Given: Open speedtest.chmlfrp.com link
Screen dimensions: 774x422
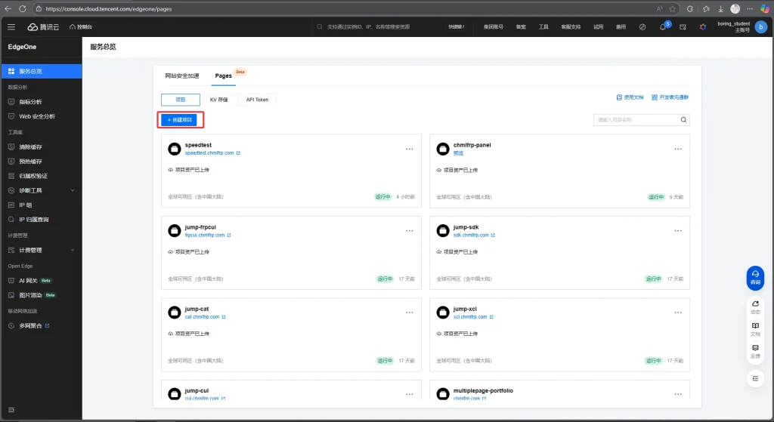Looking at the screenshot, I should pyautogui.click(x=212, y=152).
